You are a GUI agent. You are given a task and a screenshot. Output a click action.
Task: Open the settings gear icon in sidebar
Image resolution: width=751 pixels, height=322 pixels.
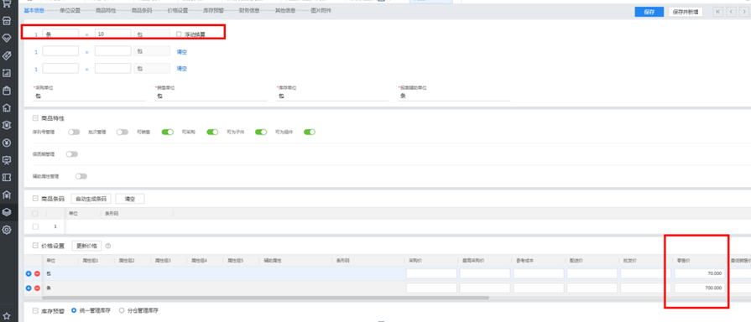tap(7, 230)
